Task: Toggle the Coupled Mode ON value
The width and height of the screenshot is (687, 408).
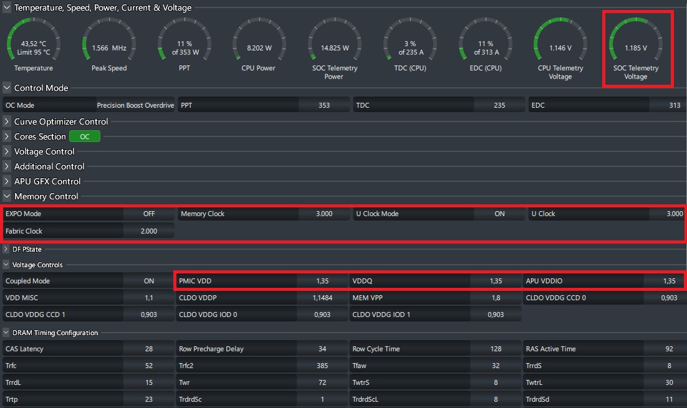Action: [149, 281]
